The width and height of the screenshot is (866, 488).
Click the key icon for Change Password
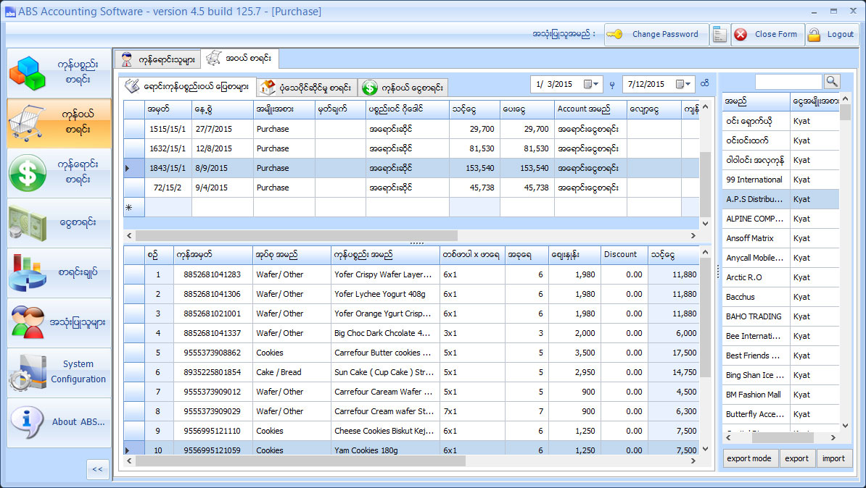(x=615, y=34)
